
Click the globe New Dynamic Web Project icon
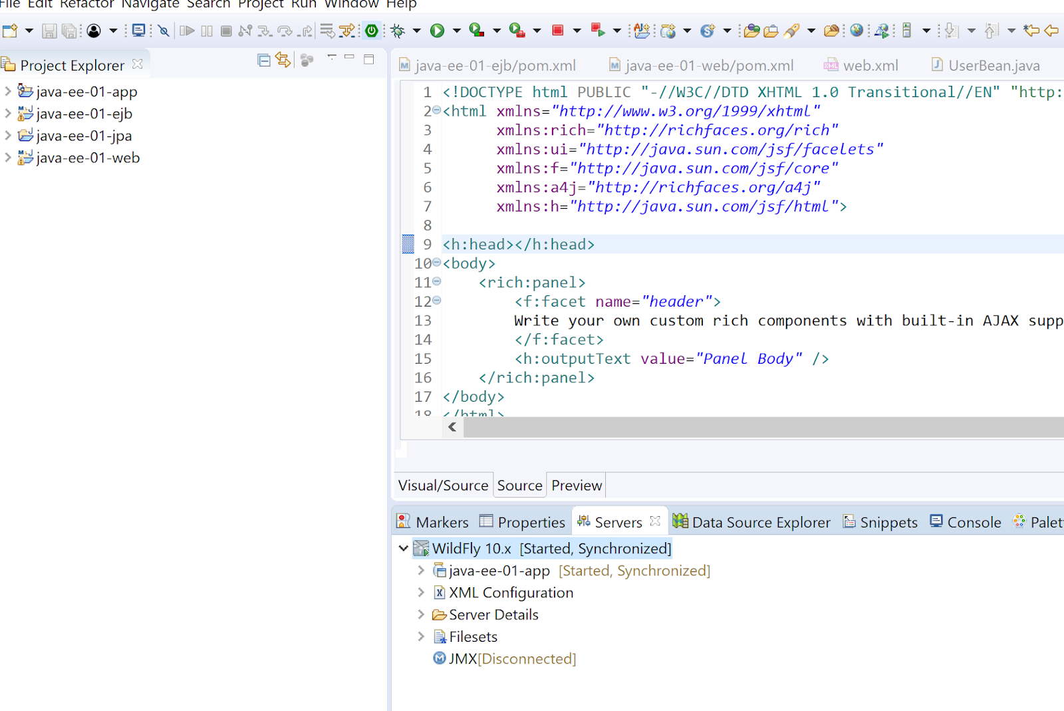coord(669,31)
